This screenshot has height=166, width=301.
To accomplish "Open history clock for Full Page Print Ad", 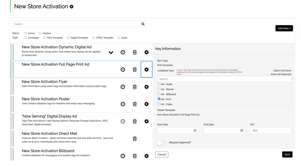I will (x=123, y=70).
